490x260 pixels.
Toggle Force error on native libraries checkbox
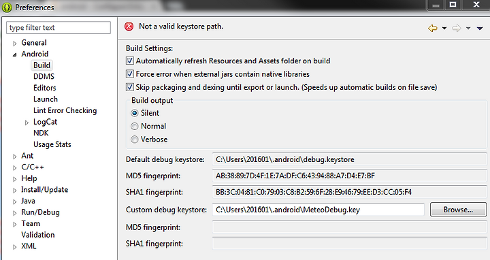click(130, 74)
